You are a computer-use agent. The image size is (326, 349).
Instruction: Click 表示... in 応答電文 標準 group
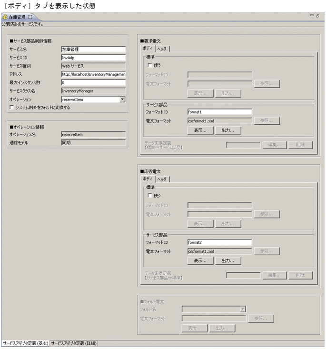coord(200,224)
